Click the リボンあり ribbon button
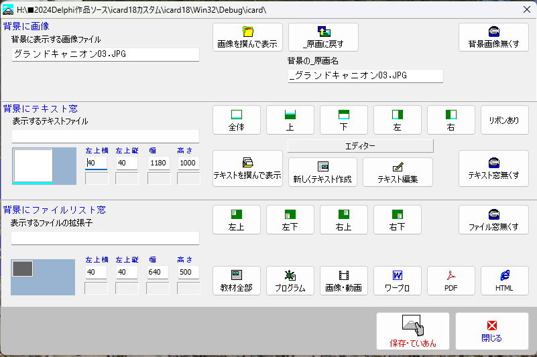The width and height of the screenshot is (537, 357). point(504,120)
